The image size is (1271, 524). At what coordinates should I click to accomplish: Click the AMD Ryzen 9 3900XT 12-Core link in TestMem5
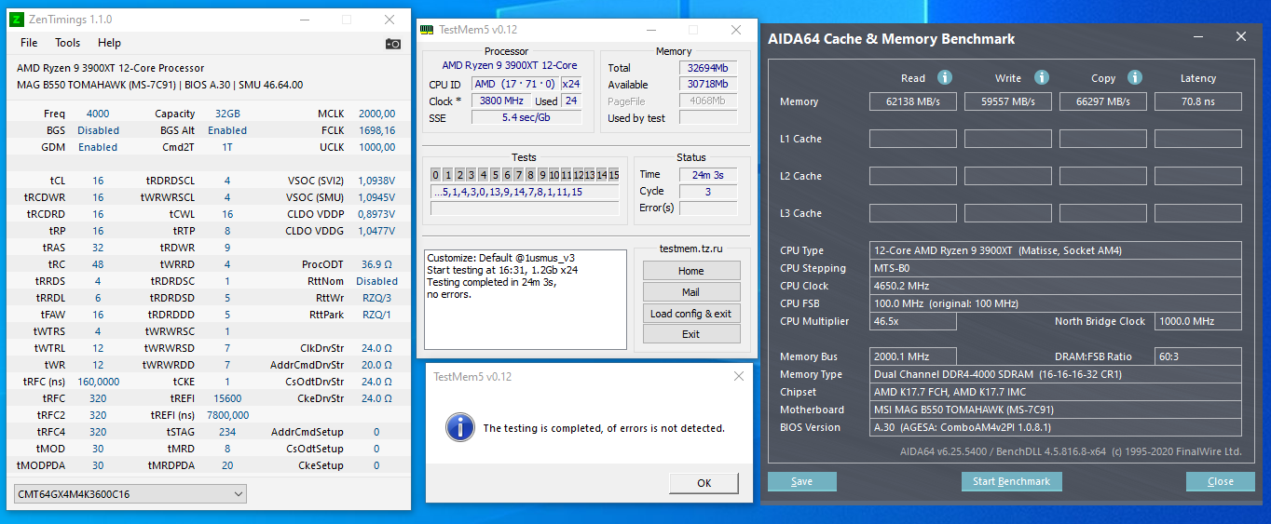[x=509, y=65]
